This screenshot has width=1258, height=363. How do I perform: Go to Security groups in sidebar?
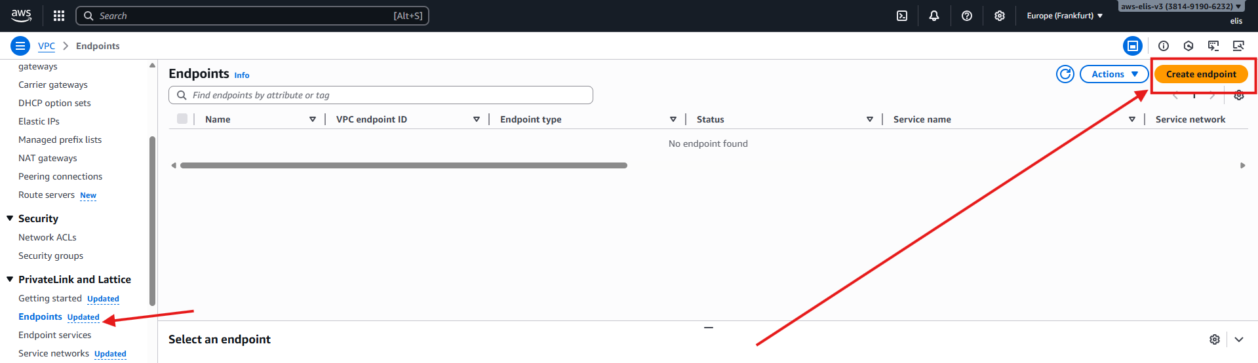click(50, 256)
